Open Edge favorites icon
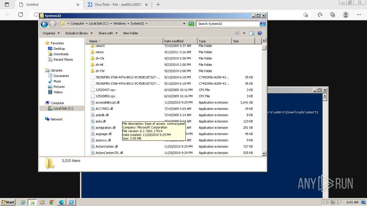367x206 pixels. (x=320, y=15)
